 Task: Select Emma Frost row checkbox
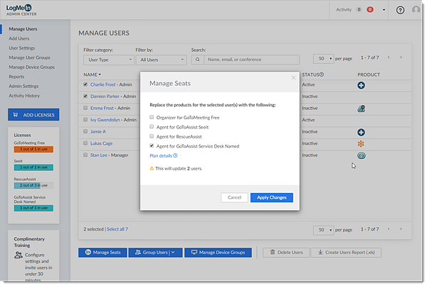(x=85, y=108)
